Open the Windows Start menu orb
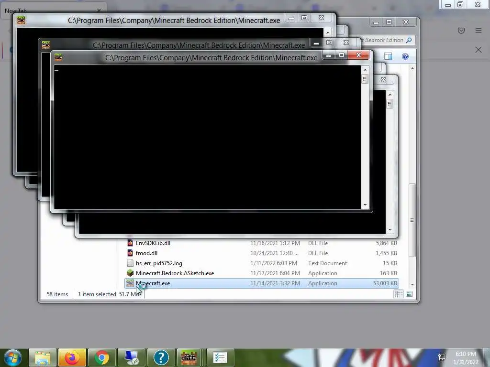Viewport: 490px width, 367px height. tap(12, 357)
